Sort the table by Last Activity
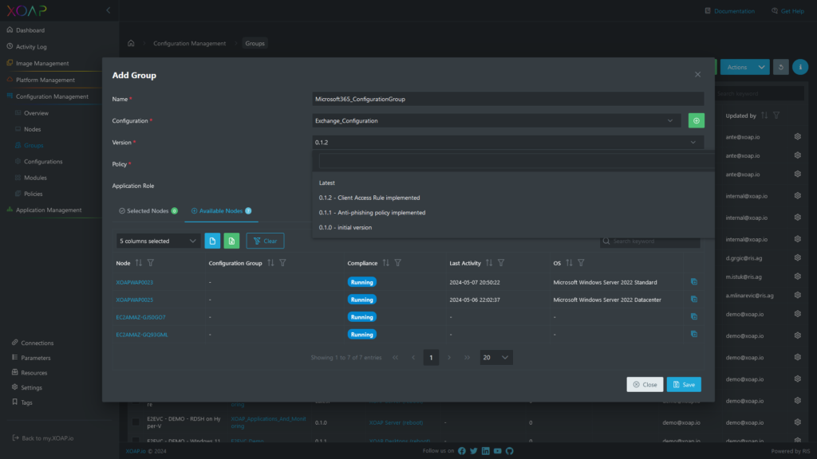The image size is (817, 459). [489, 263]
